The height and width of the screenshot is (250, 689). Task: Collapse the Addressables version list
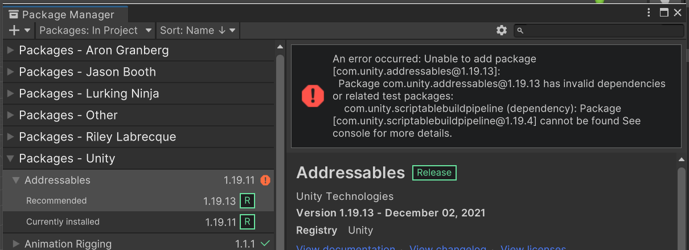pyautogui.click(x=16, y=180)
